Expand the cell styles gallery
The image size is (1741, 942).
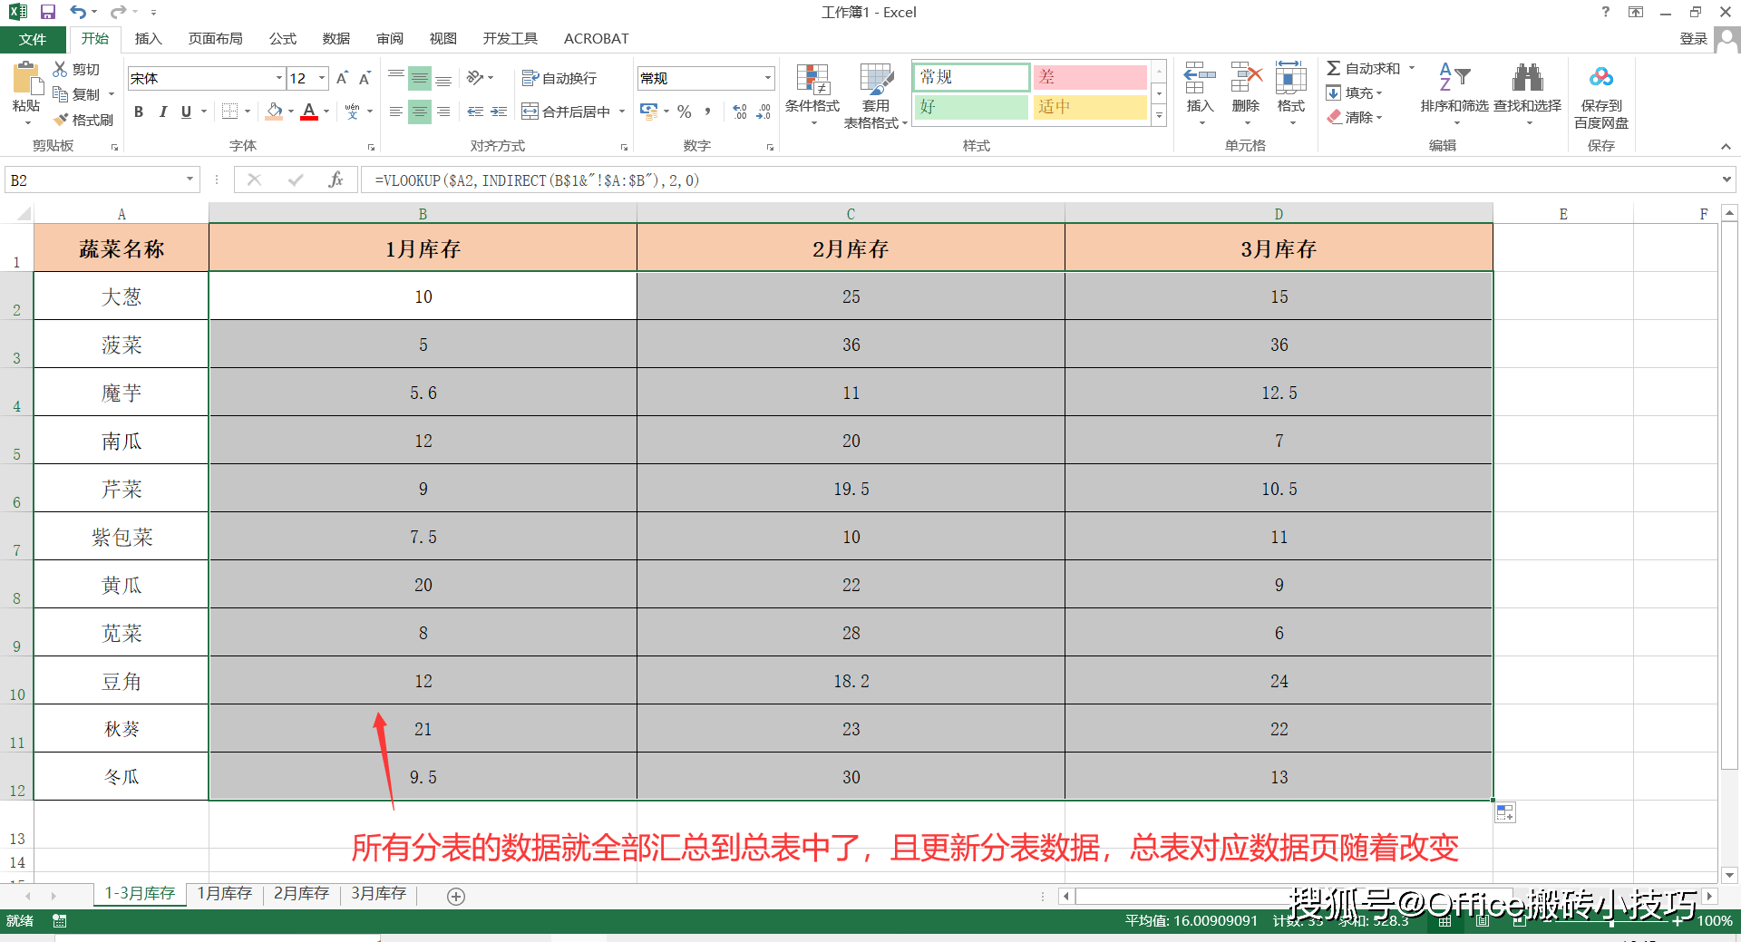click(x=1159, y=115)
